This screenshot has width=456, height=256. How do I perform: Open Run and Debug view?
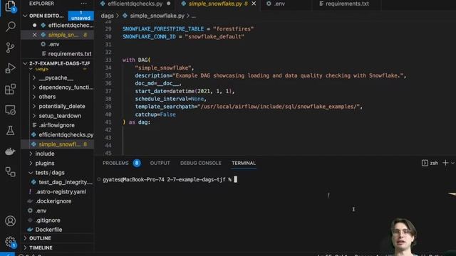coord(10,68)
